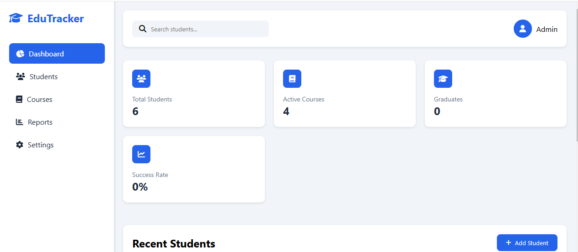
Task: Click the Reports bar chart sidebar icon
Action: [x=20, y=122]
